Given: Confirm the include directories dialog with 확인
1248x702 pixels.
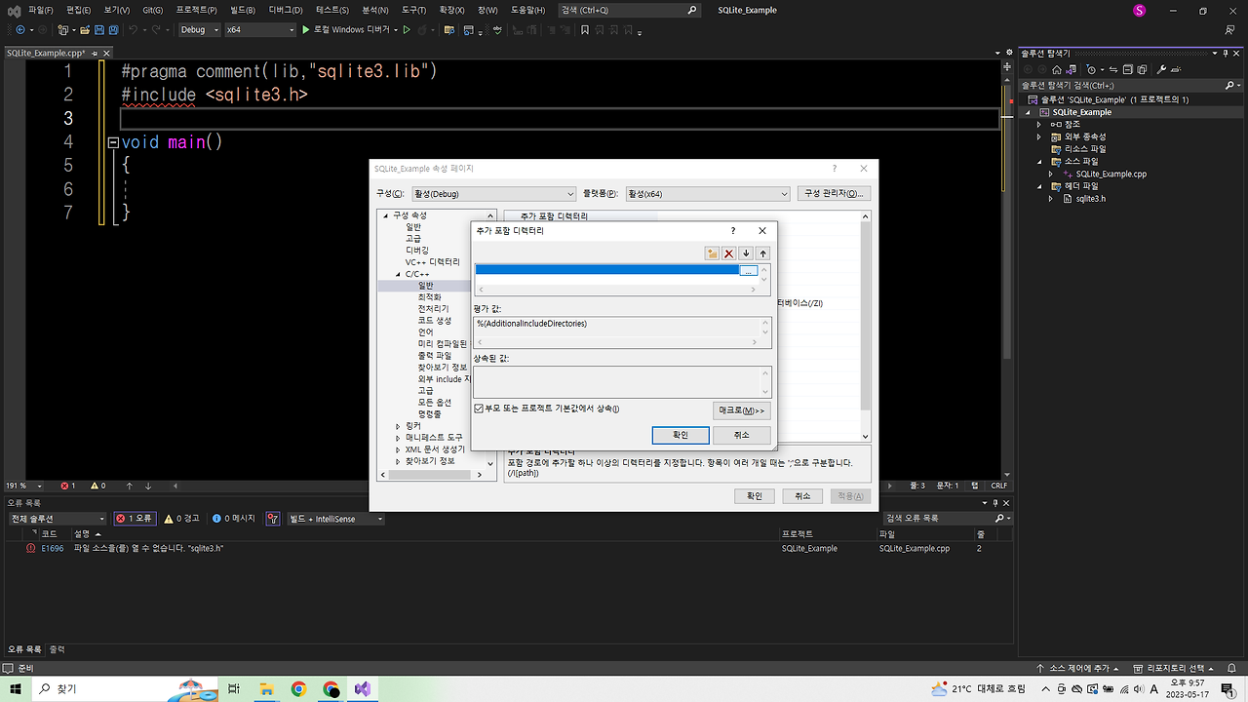Looking at the screenshot, I should coord(681,435).
